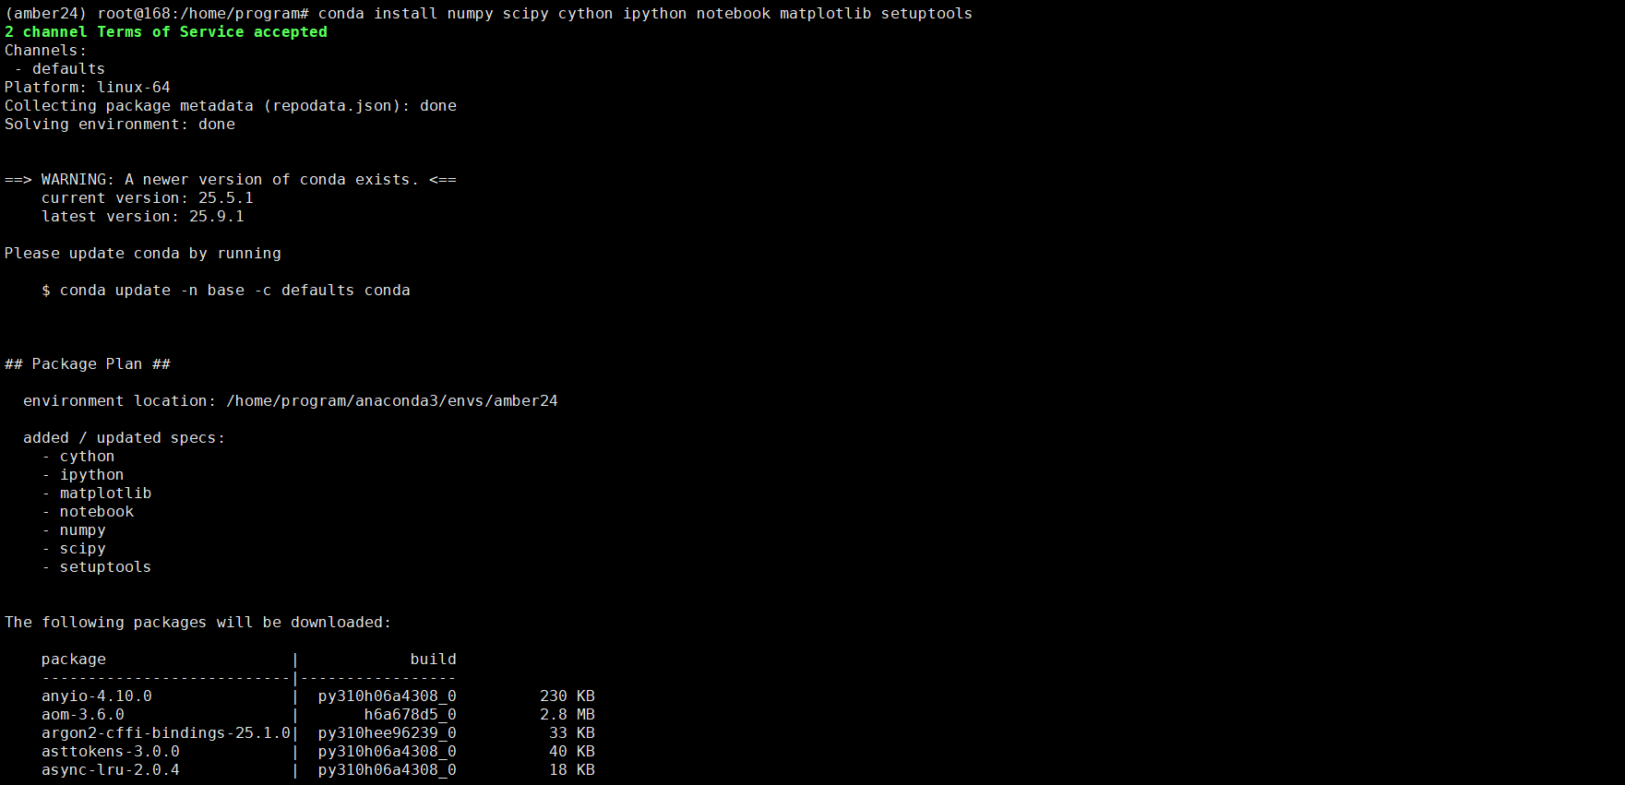
Task: Click the '- numpy' spec line
Action: pyautogui.click(x=74, y=530)
